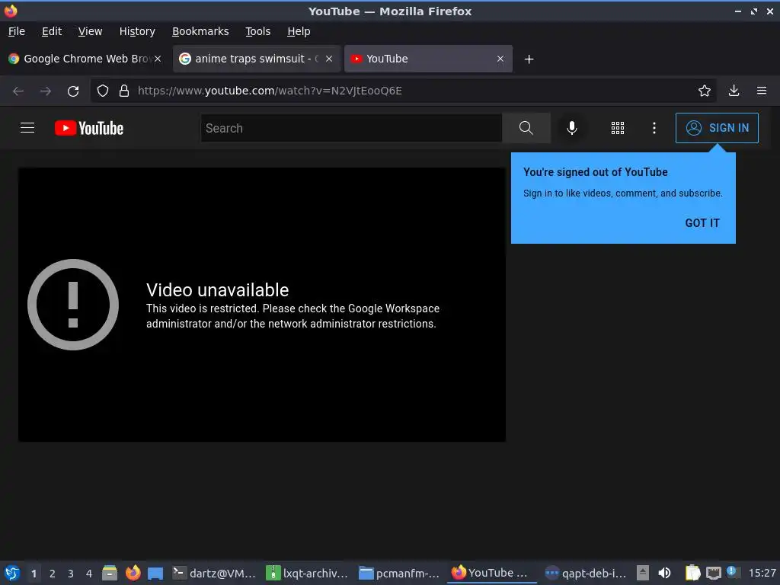This screenshot has width=780, height=585.
Task: Go forward to the next page
Action: 45,91
